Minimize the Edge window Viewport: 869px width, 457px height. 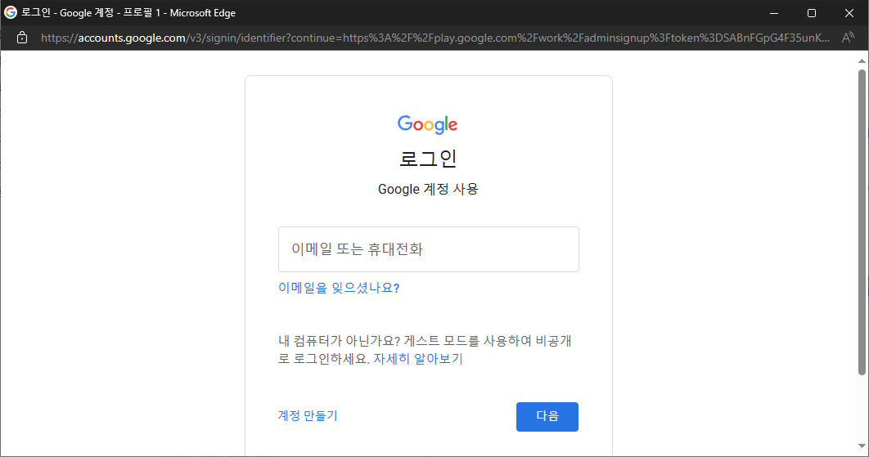point(774,13)
